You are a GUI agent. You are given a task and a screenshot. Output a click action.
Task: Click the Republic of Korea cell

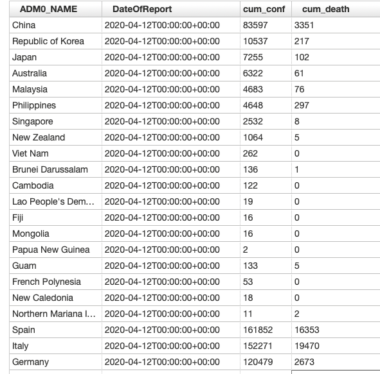pos(55,41)
